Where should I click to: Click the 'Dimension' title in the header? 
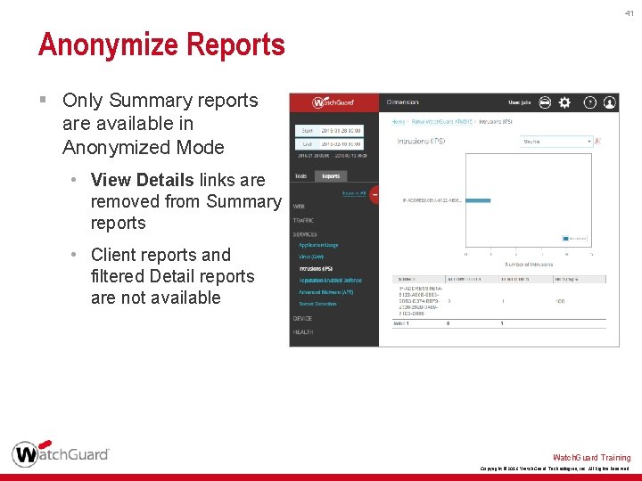tap(402, 102)
